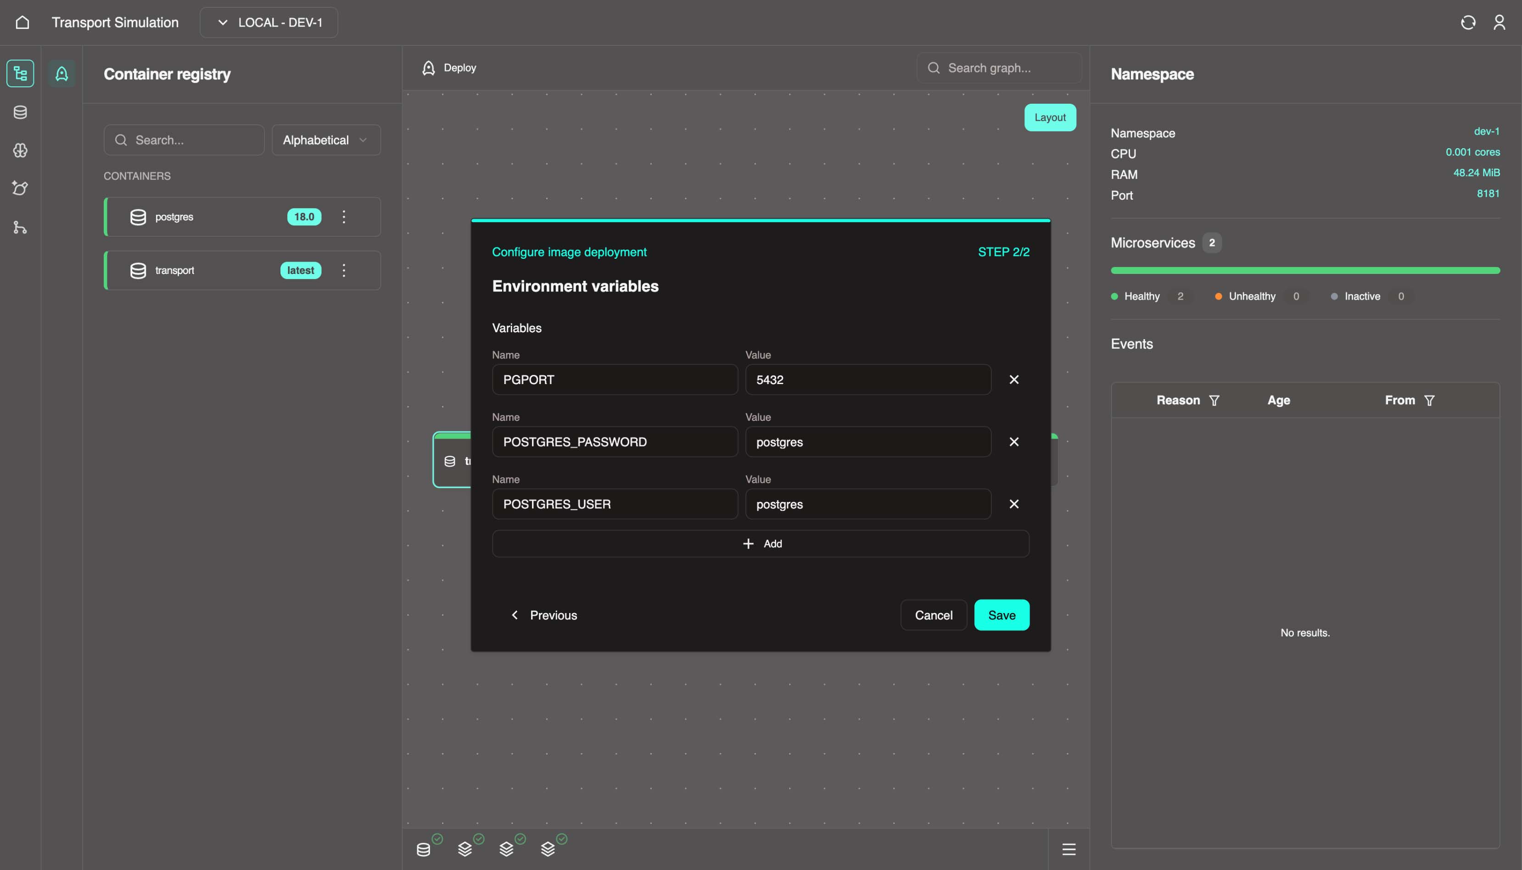Viewport: 1522px width, 870px height.
Task: Open the database sidebar icon
Action: [20, 112]
